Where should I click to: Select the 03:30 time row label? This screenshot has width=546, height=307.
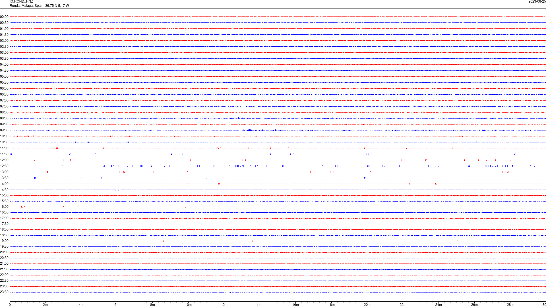coord(4,59)
